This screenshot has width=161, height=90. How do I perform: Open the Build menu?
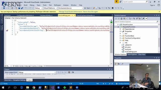tap(26, 5)
